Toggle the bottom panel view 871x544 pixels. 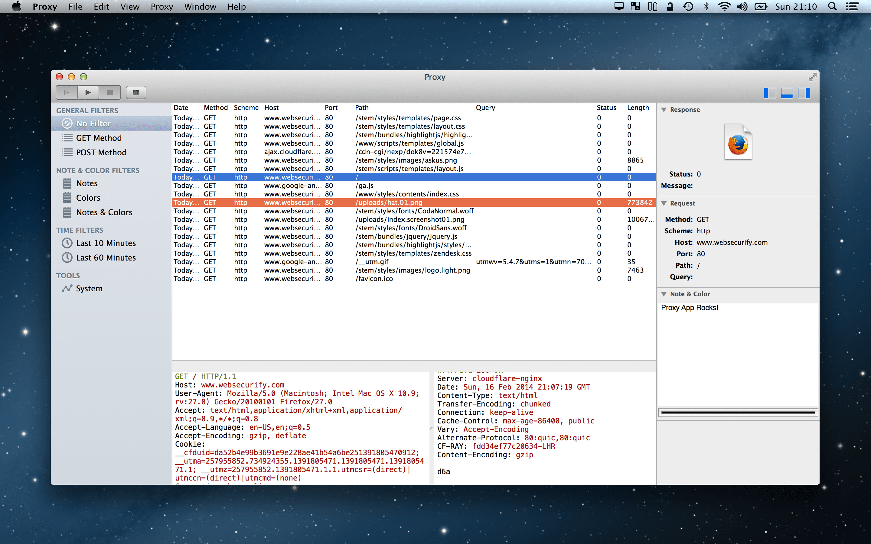(x=787, y=93)
